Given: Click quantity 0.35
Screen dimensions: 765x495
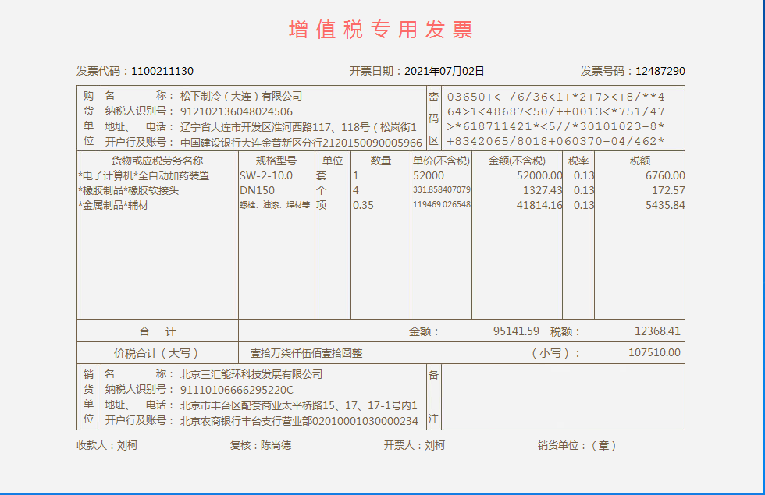Looking at the screenshot, I should coord(363,205).
